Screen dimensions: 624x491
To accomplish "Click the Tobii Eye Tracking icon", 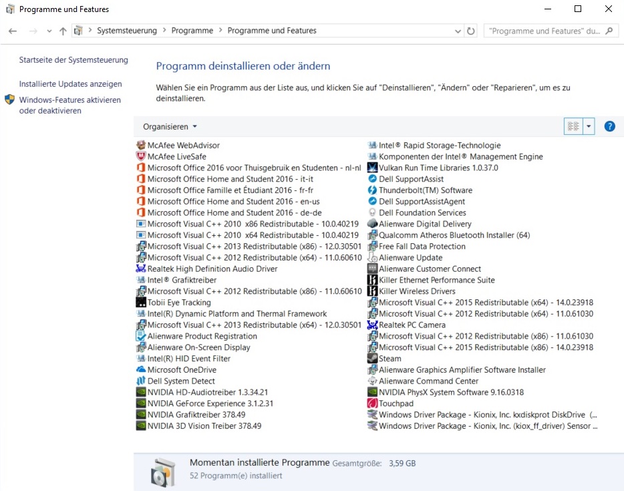I will pyautogui.click(x=141, y=303).
